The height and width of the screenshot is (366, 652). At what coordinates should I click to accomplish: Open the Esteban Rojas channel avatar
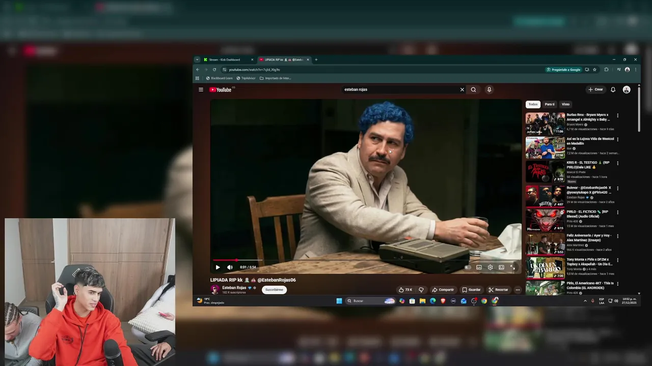pyautogui.click(x=215, y=290)
